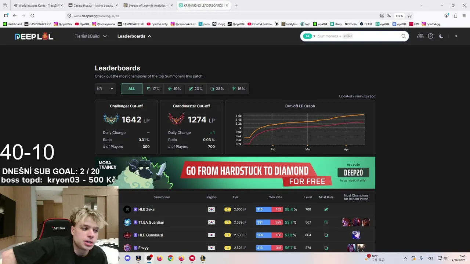
Task: List all tabs with the chevron
Action: pyautogui.click(x=422, y=5)
